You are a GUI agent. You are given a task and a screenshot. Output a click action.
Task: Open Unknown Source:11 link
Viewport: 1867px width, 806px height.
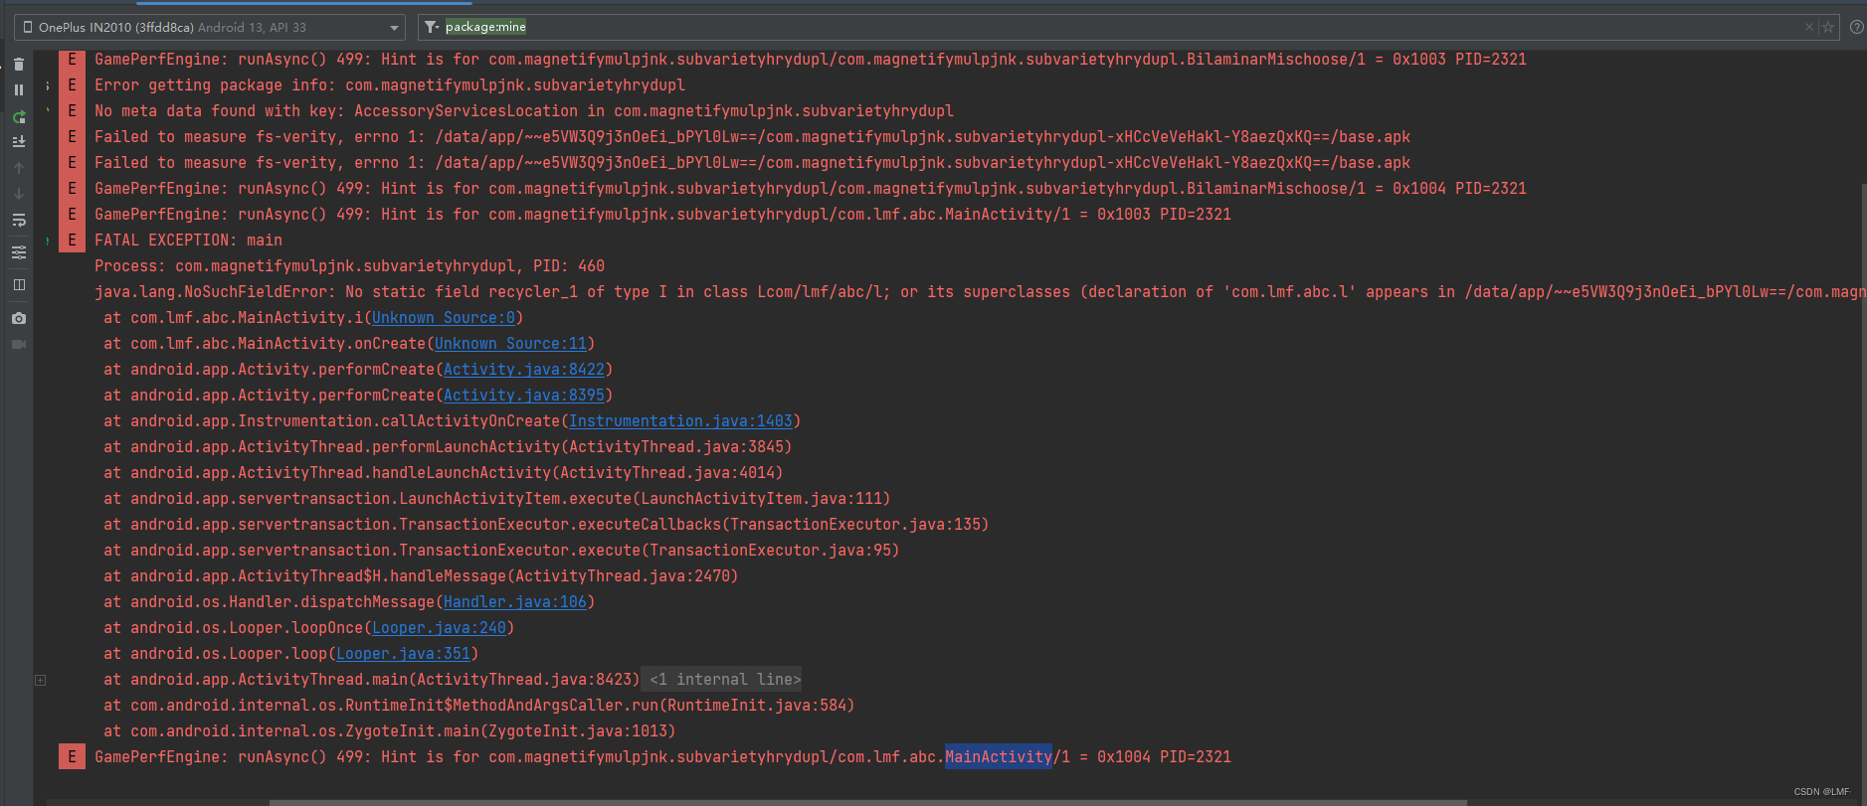coord(510,344)
